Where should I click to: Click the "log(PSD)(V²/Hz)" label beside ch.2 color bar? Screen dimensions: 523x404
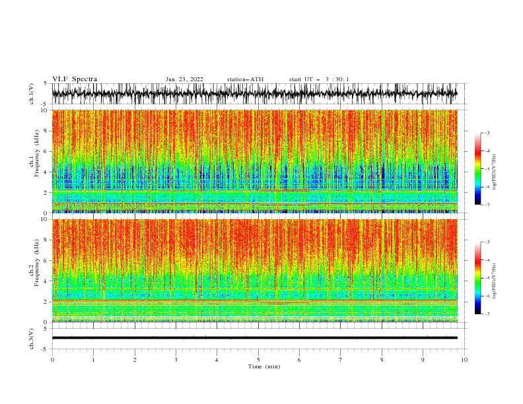tap(494, 281)
